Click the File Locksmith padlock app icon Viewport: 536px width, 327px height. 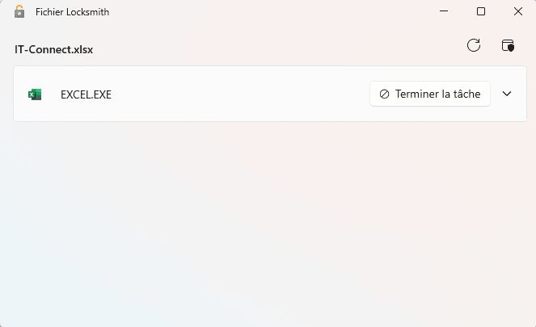tap(19, 11)
